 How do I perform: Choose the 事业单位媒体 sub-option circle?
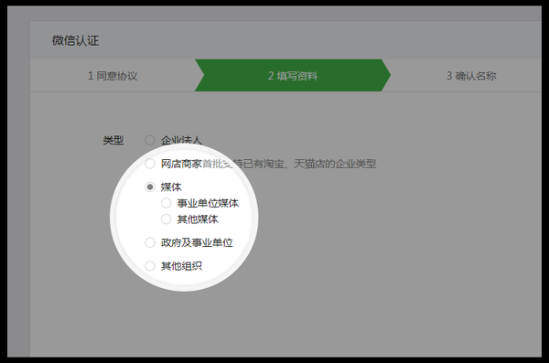click(166, 203)
